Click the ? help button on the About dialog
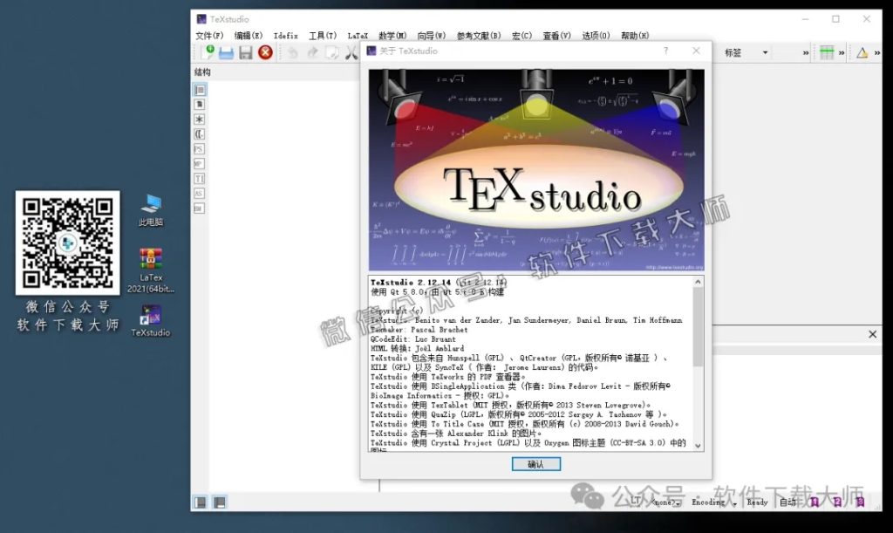The width and height of the screenshot is (893, 533). coord(667,51)
